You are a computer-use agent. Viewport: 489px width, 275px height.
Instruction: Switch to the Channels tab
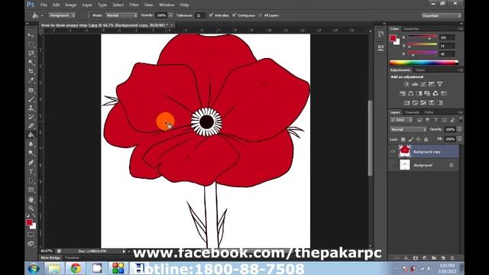coord(412,112)
